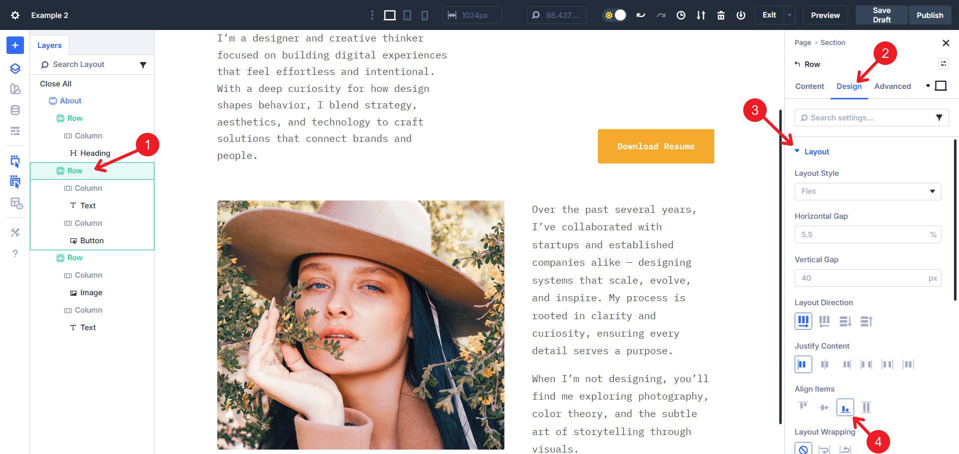Open the Exit button dropdown arrow
959x454 pixels.
click(x=790, y=15)
